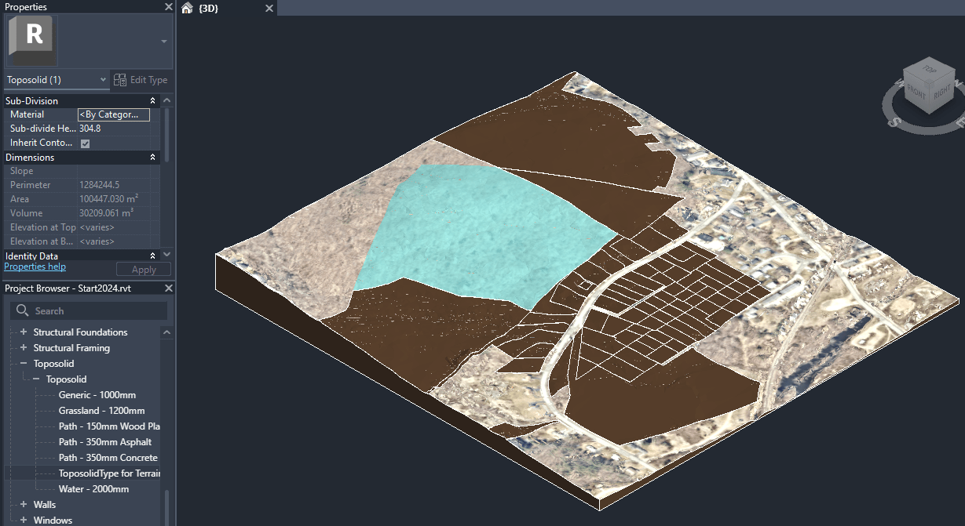Open the Properties help link
Screen dimensions: 965x526
click(x=35, y=266)
